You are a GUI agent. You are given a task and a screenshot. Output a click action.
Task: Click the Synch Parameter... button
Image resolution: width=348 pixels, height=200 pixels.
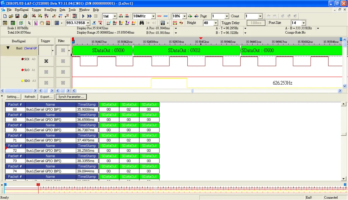[x=71, y=97]
